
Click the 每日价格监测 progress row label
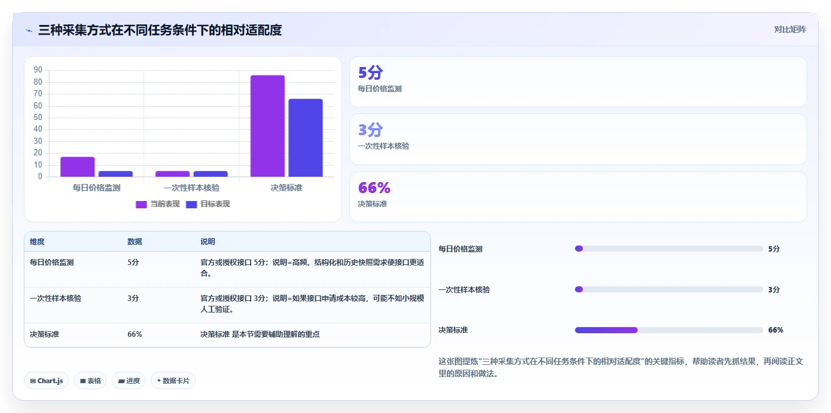[x=460, y=249]
